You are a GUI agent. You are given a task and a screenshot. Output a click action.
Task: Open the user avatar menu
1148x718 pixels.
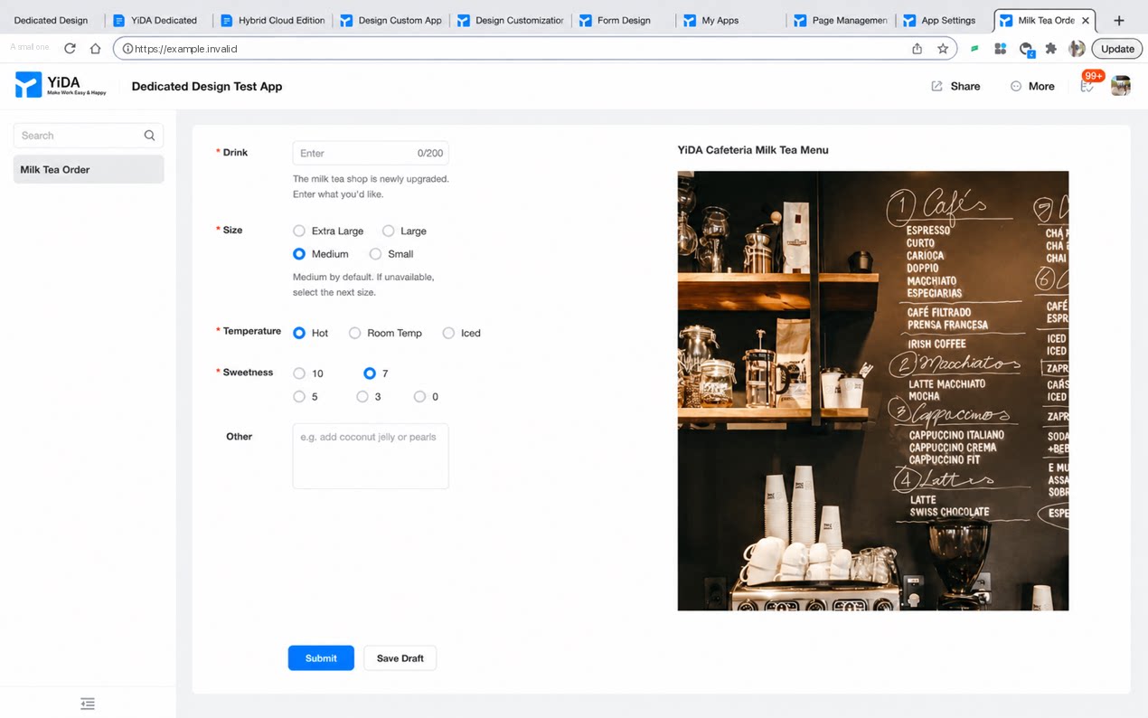click(1121, 86)
